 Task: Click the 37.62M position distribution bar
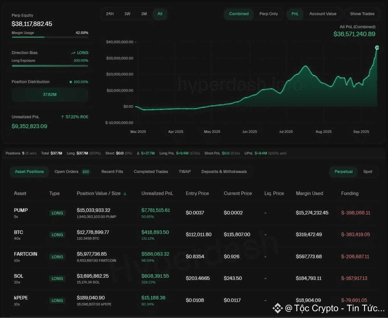(x=50, y=95)
